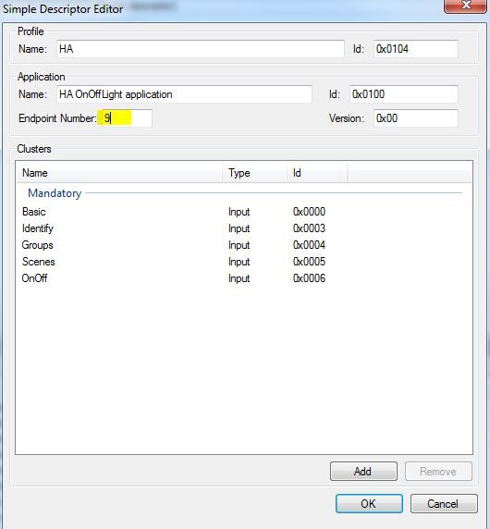
Task: Collapse the Mandatory clusters group
Action: click(55, 193)
